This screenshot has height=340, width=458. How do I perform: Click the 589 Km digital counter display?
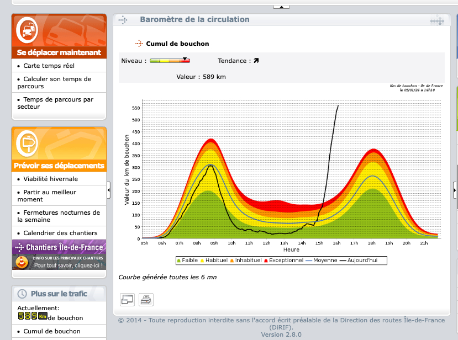pyautogui.click(x=33, y=316)
